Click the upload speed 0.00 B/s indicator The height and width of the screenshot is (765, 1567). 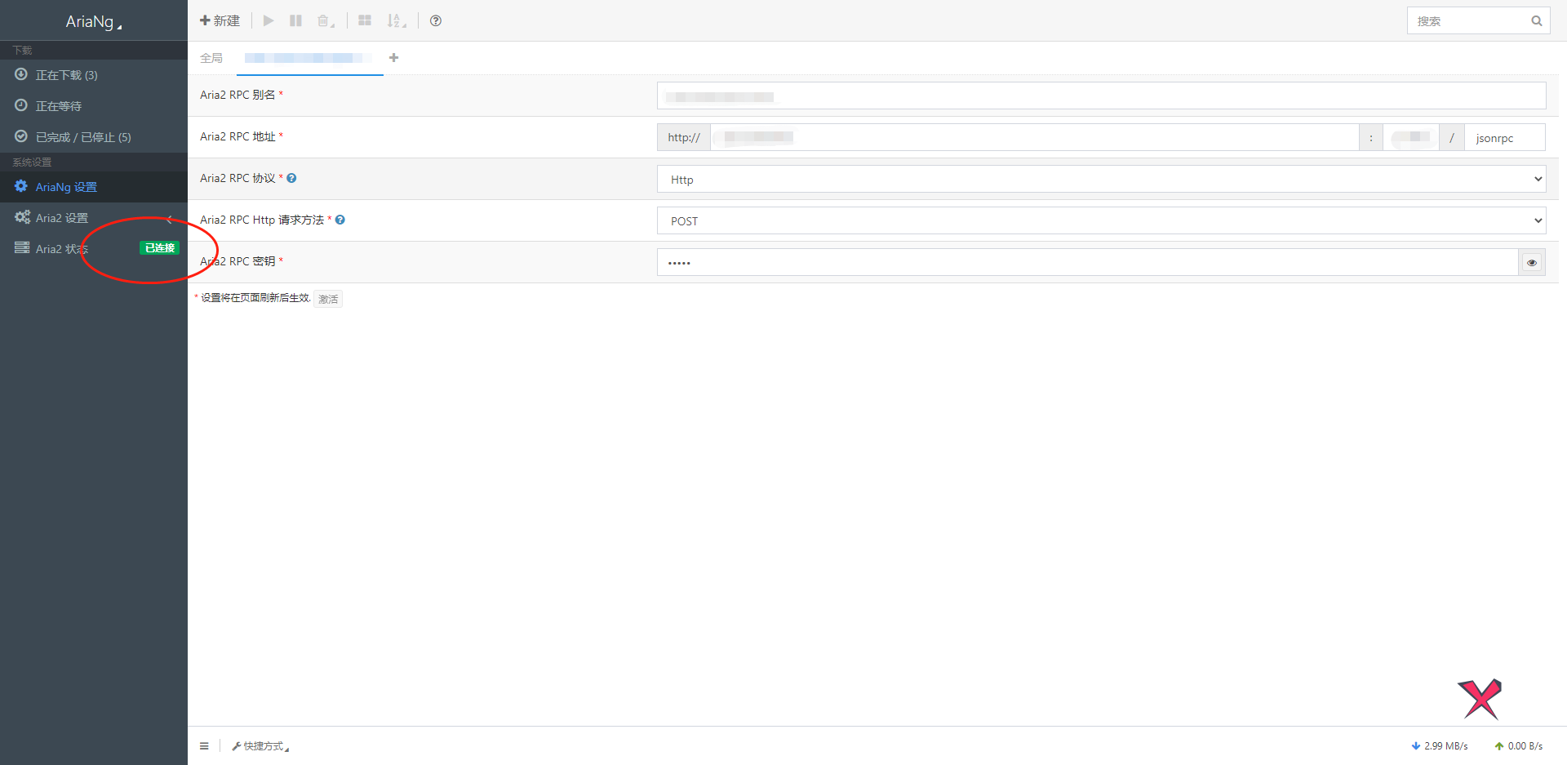pyautogui.click(x=1519, y=746)
